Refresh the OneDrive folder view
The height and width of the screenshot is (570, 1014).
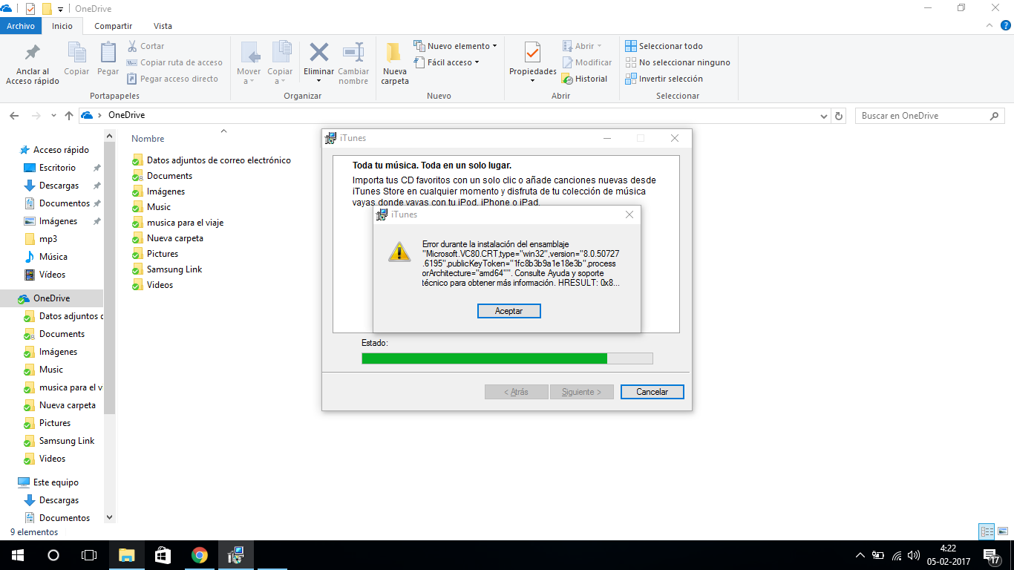pyautogui.click(x=839, y=116)
